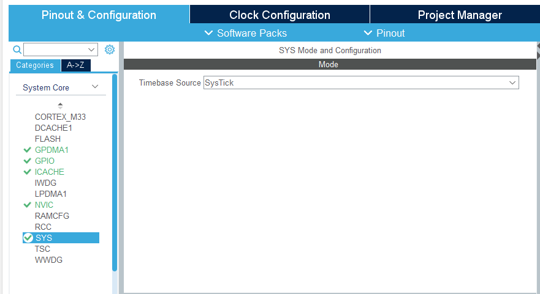Open the peripheral list settings gear
This screenshot has width=540, height=294.
click(x=110, y=50)
